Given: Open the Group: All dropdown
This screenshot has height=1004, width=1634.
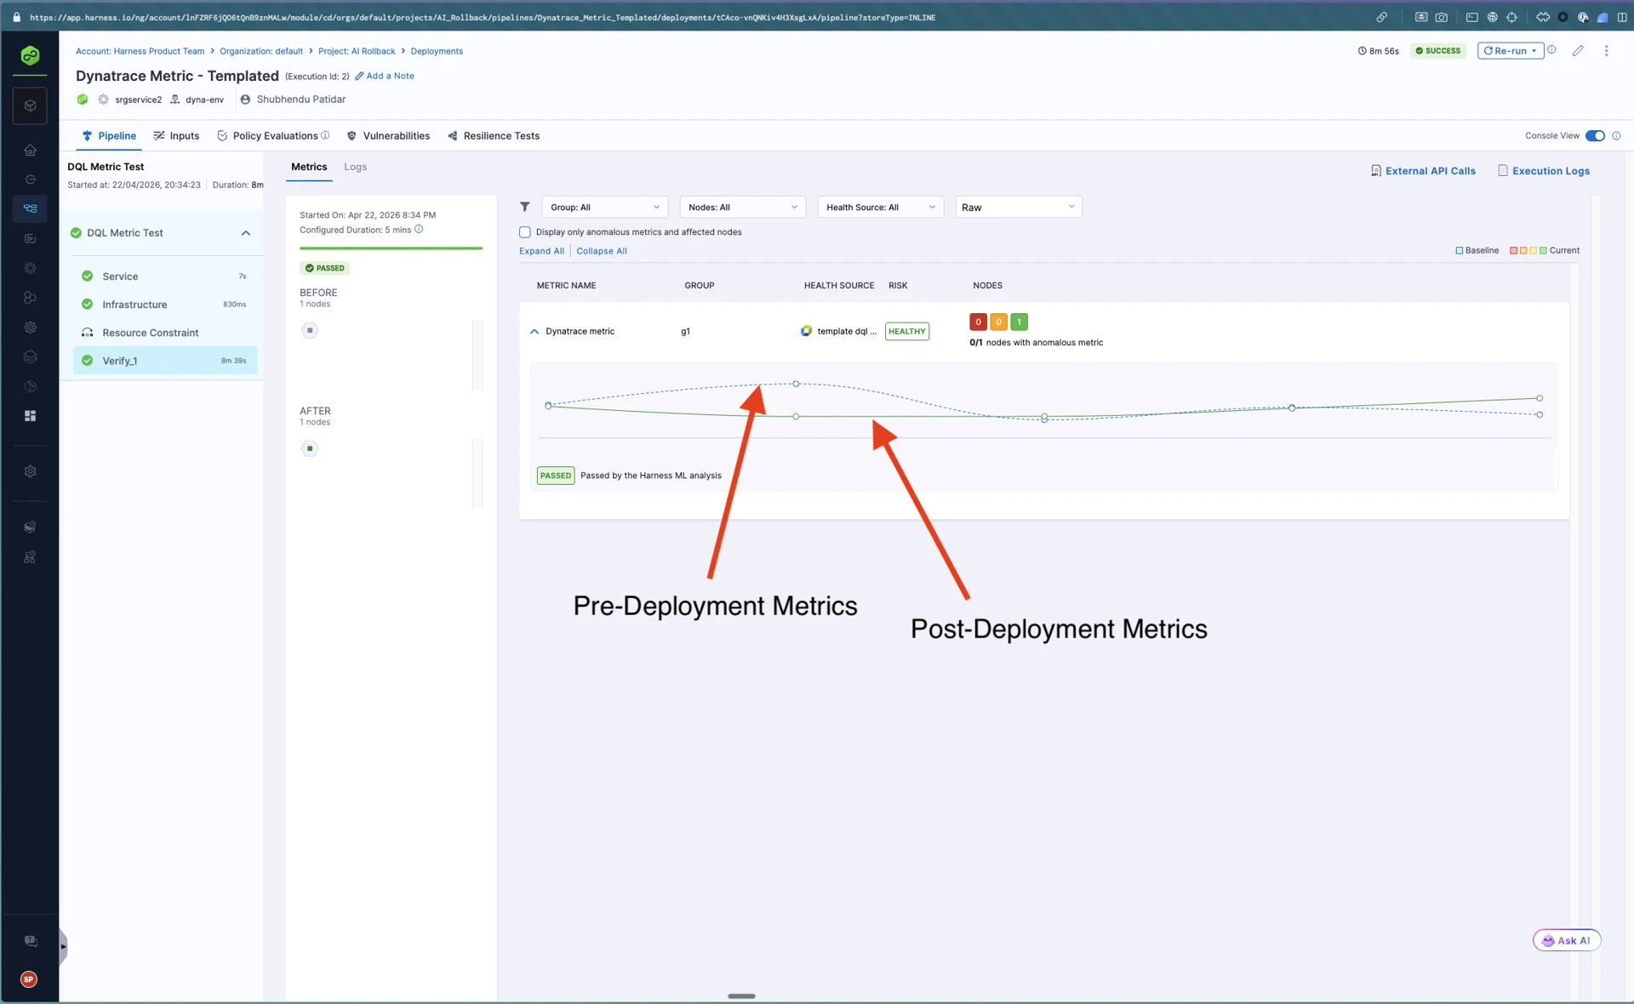Looking at the screenshot, I should (604, 207).
